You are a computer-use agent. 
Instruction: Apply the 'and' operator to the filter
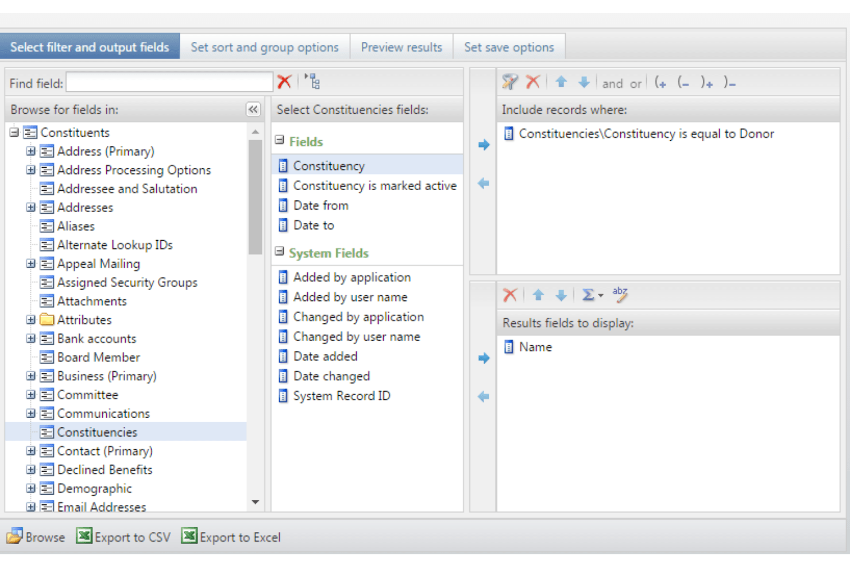click(612, 83)
